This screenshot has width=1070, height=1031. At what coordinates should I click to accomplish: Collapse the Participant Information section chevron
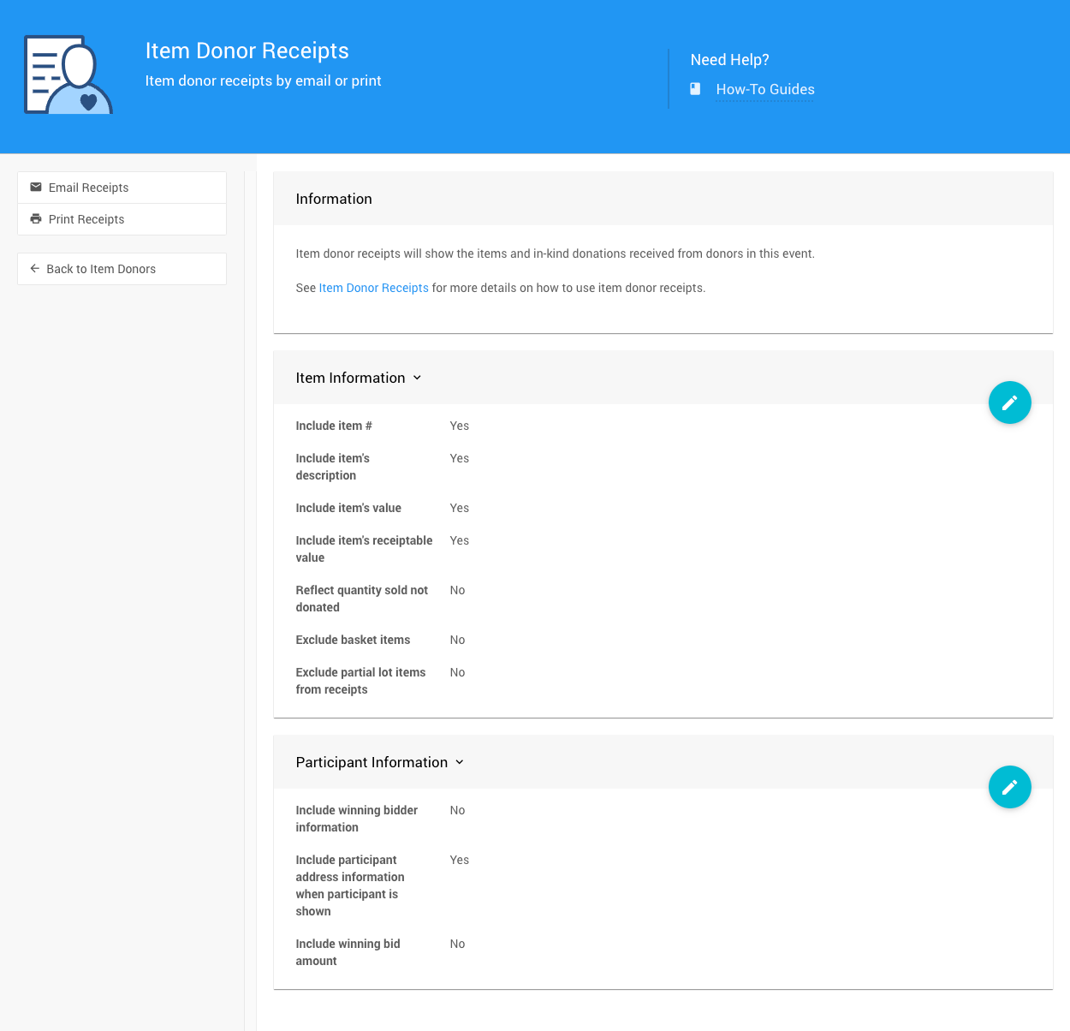pyautogui.click(x=460, y=762)
